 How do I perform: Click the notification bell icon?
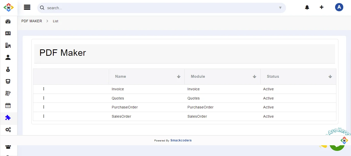click(307, 7)
